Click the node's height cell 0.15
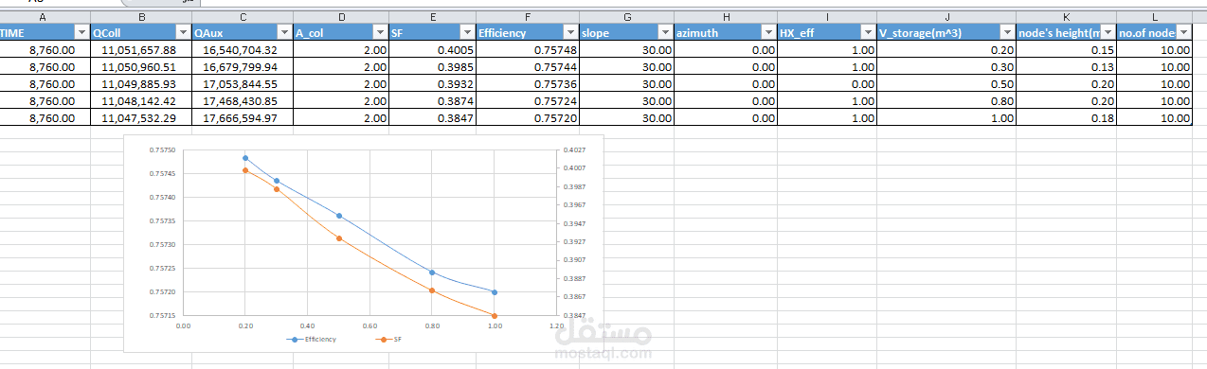 click(1066, 50)
